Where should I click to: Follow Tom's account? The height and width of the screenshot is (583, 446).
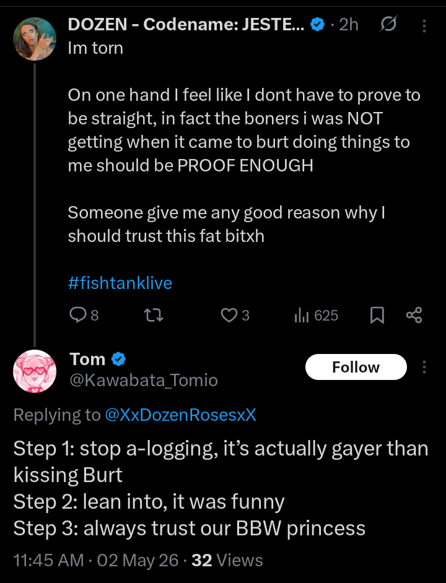(x=356, y=367)
